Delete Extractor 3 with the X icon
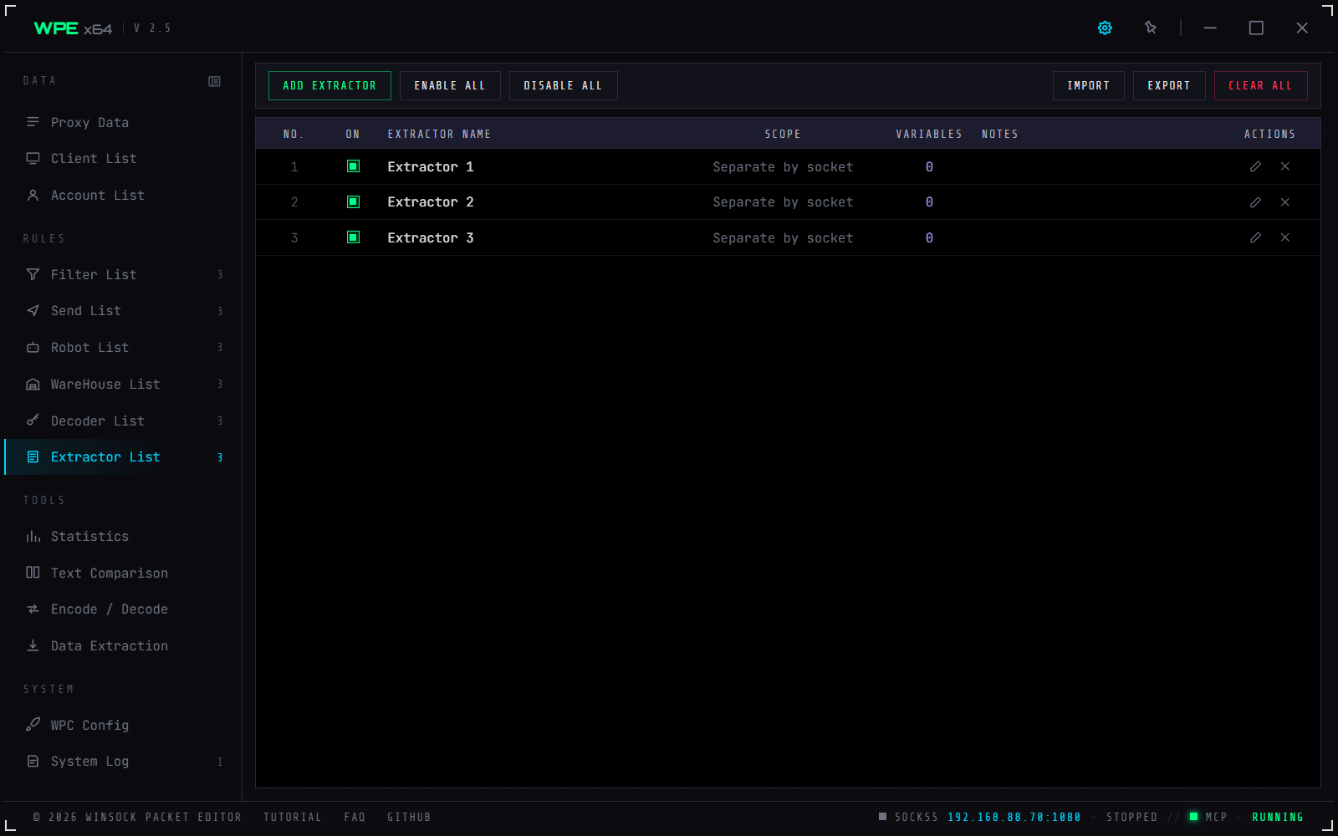This screenshot has width=1338, height=836. pyautogui.click(x=1285, y=237)
